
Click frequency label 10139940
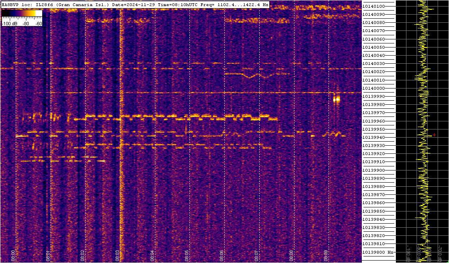coord(374,138)
